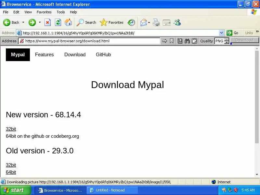Click the green Forward arrow button
Screen dimensions: 260x195
click(32, 22)
